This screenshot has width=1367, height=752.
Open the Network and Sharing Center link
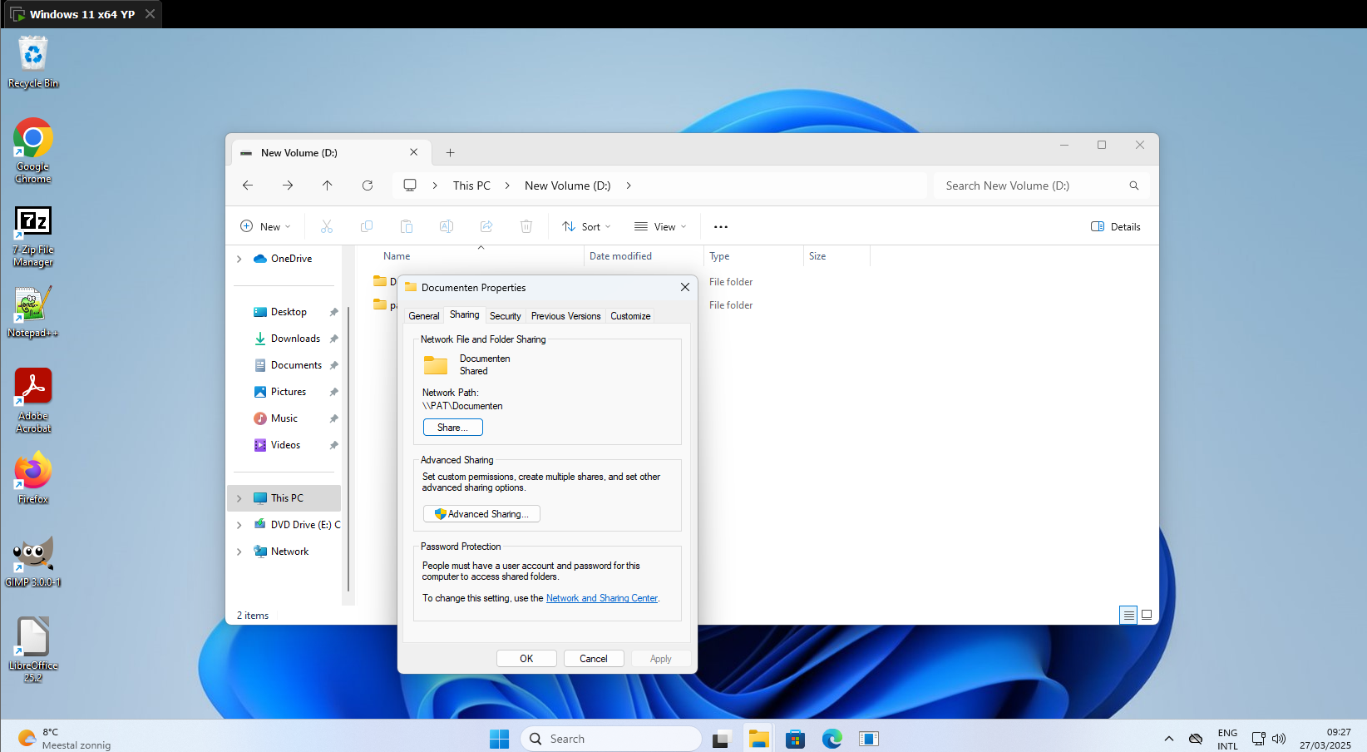[x=601, y=598]
